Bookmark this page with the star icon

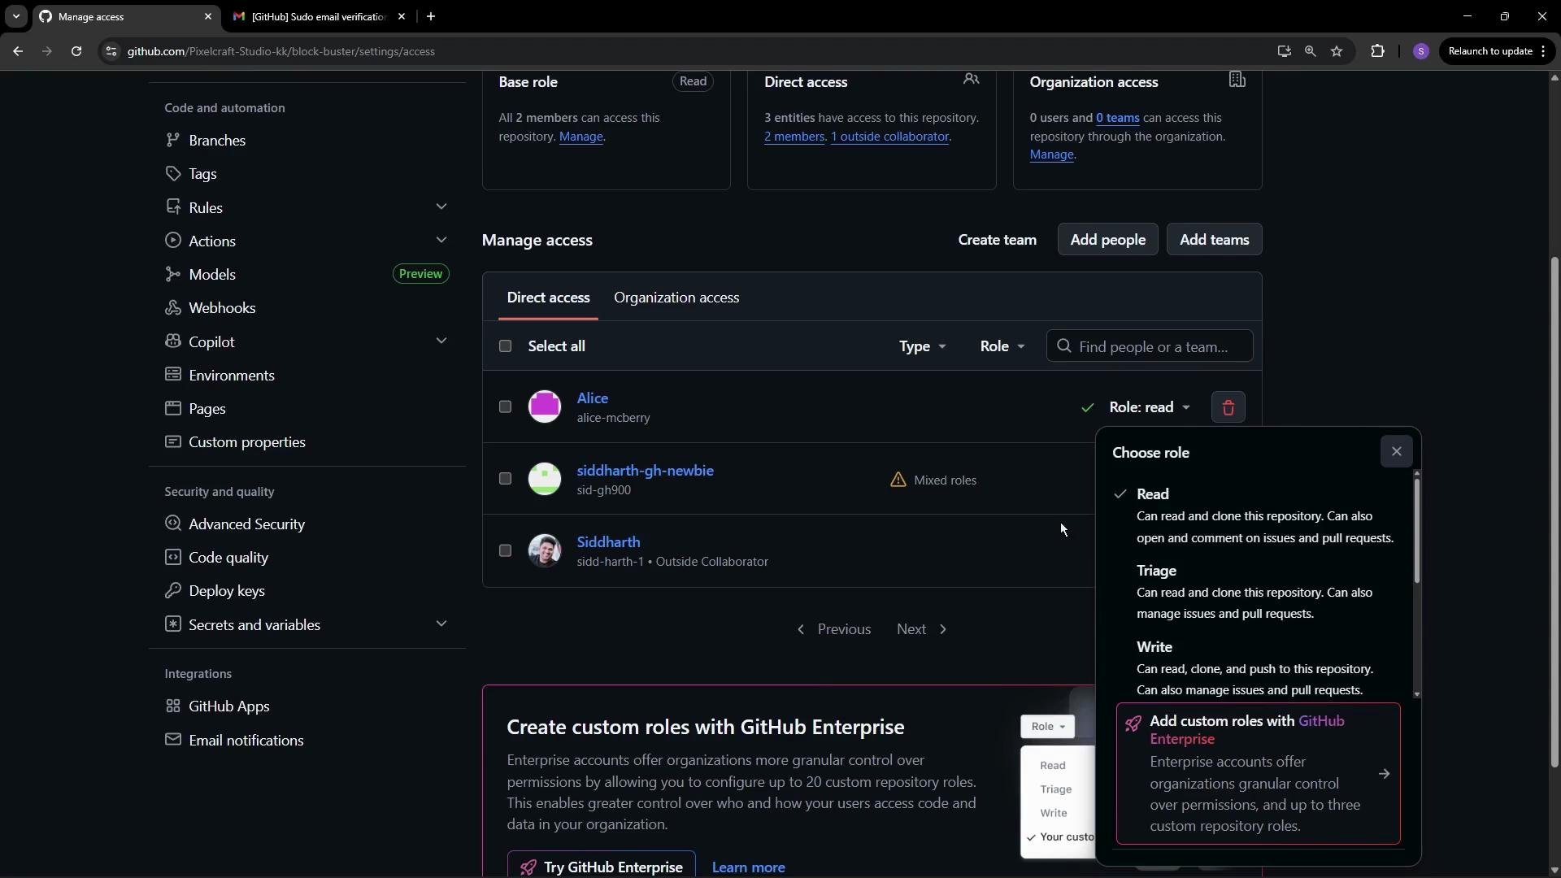coord(1337,51)
